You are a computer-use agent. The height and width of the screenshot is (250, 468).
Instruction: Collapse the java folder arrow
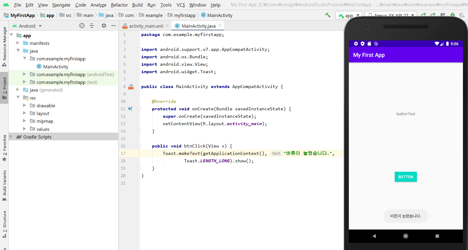(18, 51)
